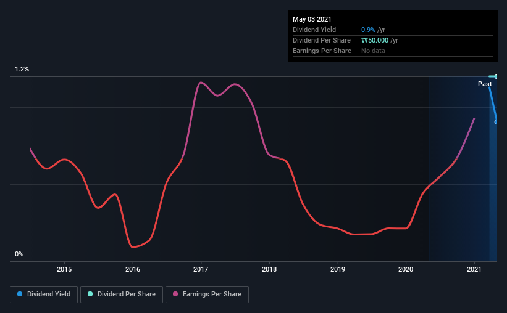507x313 pixels.
Task: Click the 1.2% y-axis label
Action: 22,70
